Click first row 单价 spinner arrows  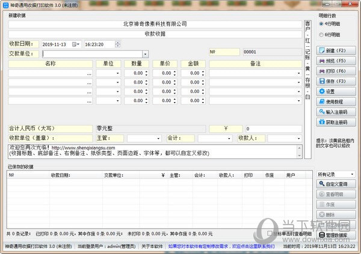click(174, 73)
